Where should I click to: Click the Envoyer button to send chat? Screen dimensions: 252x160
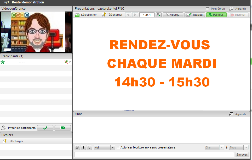tap(242, 155)
